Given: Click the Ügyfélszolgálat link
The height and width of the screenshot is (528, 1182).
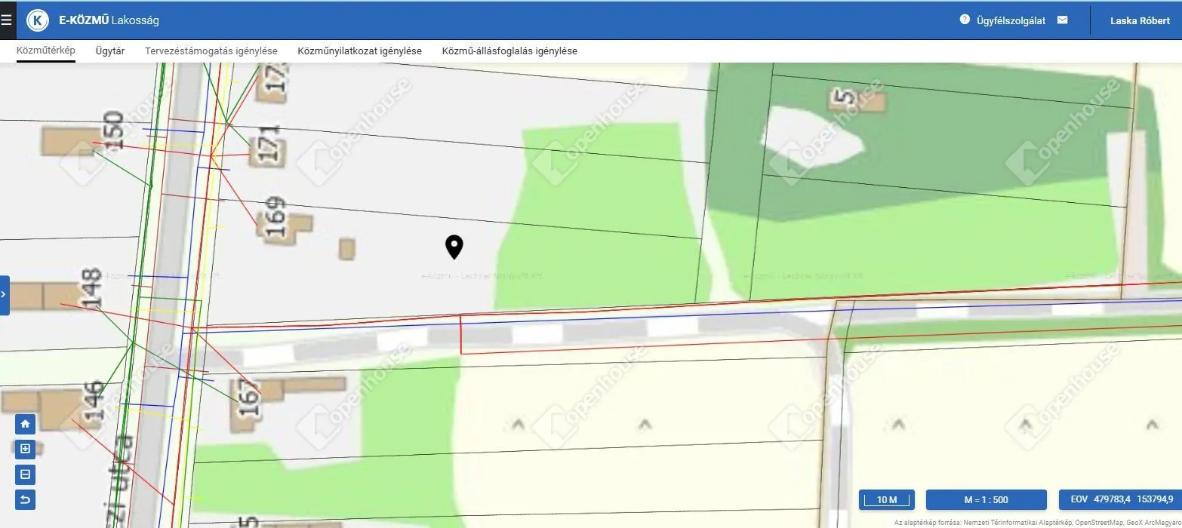Looking at the screenshot, I should pos(1011,20).
